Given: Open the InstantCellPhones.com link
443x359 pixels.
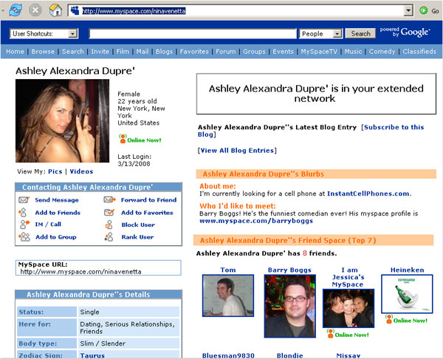Looking at the screenshot, I should coord(368,194).
